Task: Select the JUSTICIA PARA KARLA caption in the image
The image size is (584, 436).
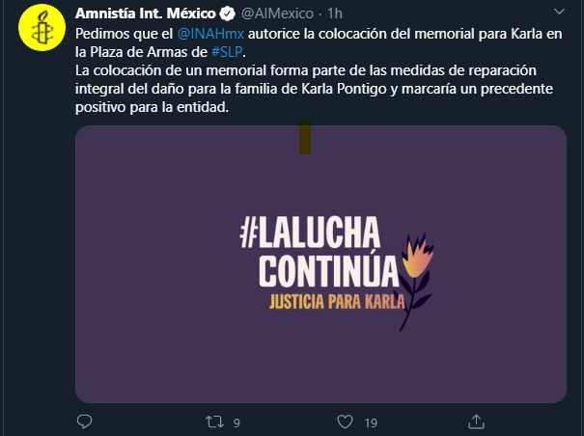Action: point(337,302)
